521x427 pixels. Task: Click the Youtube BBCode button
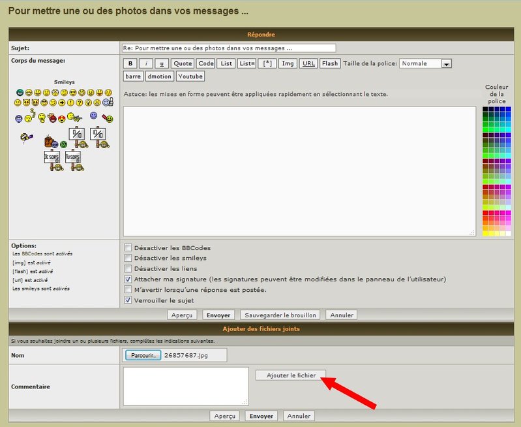pos(190,76)
